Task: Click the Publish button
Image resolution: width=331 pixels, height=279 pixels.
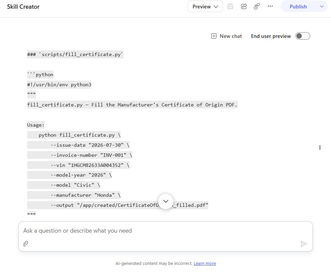Action: 298,6
